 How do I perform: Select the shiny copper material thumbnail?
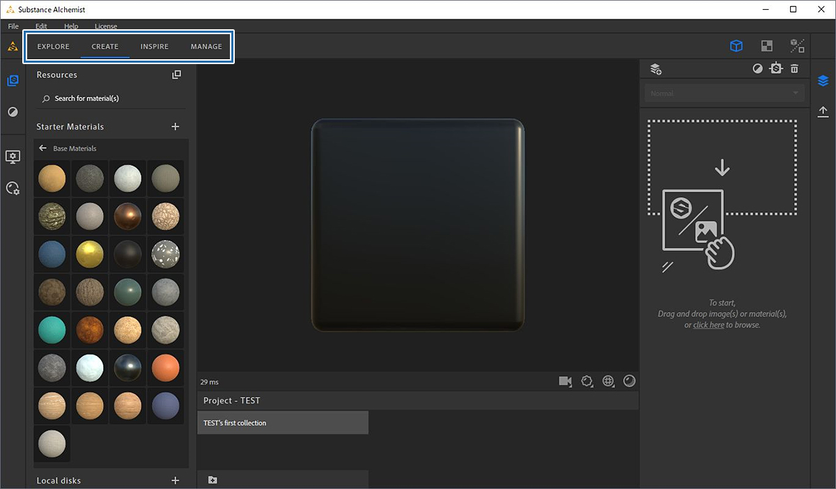pos(127,217)
